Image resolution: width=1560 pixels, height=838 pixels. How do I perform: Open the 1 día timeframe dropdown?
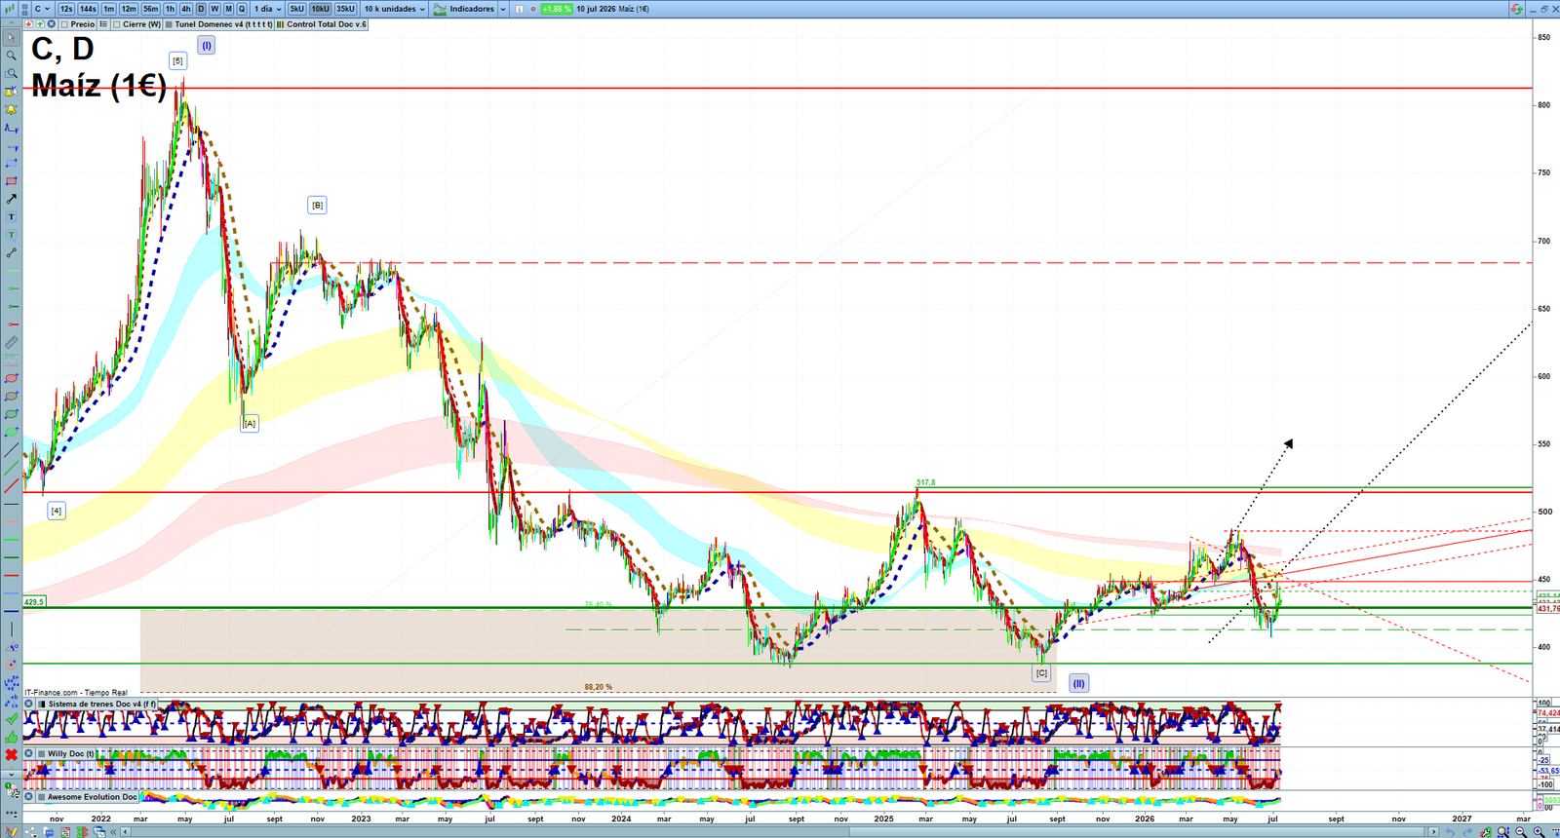pyautogui.click(x=268, y=9)
